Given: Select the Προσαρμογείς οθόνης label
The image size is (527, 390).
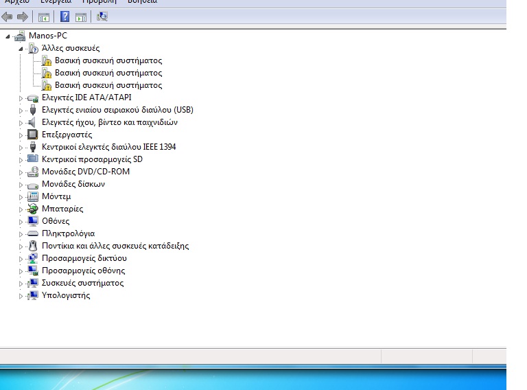Looking at the screenshot, I should [83, 271].
